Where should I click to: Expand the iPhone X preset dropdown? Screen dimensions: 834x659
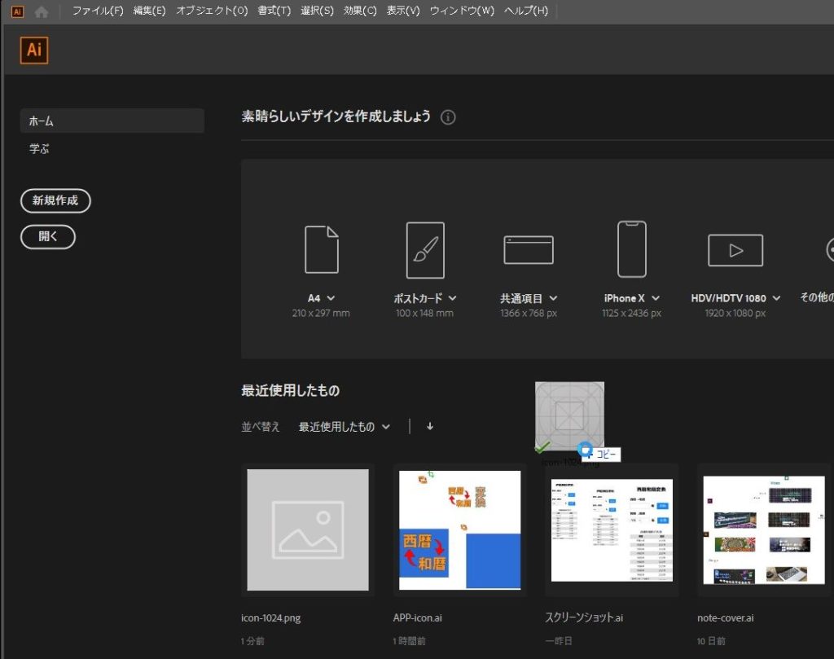(656, 298)
